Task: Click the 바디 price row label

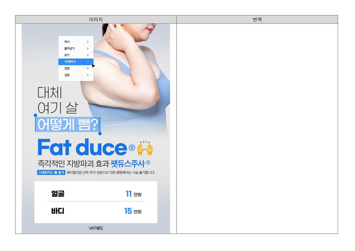Action: coord(58,211)
